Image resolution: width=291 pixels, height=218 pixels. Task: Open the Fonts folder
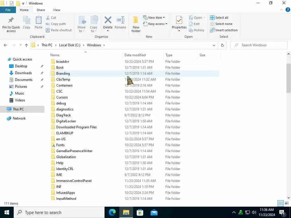(x=60, y=145)
